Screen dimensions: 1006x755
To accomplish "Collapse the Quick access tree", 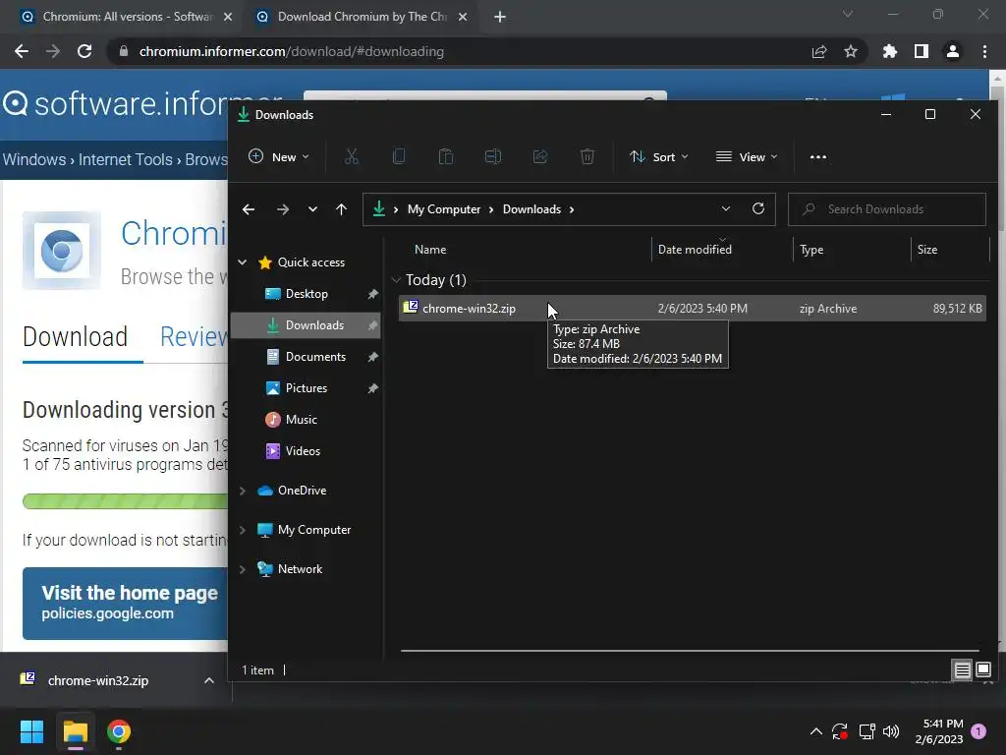I will (243, 261).
